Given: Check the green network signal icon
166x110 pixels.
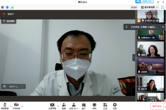Looking at the screenshot, I should point(12,7).
